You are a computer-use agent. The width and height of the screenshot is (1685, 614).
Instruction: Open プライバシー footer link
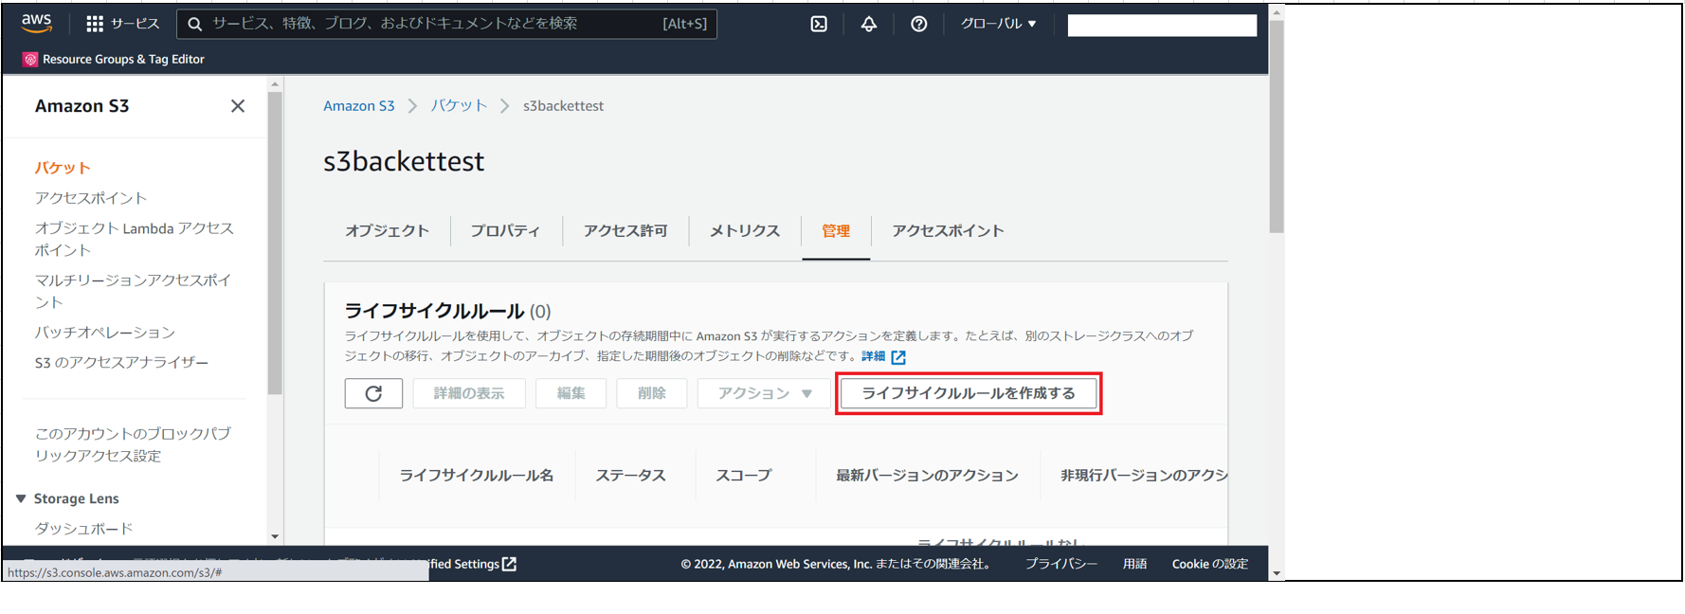(1061, 564)
